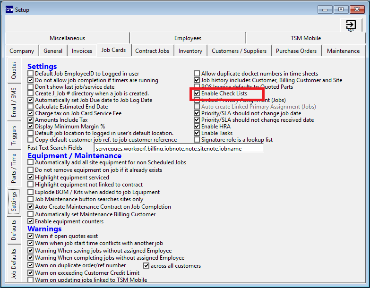Open the Parts / Time side tab
370x288 pixels.
(14, 168)
